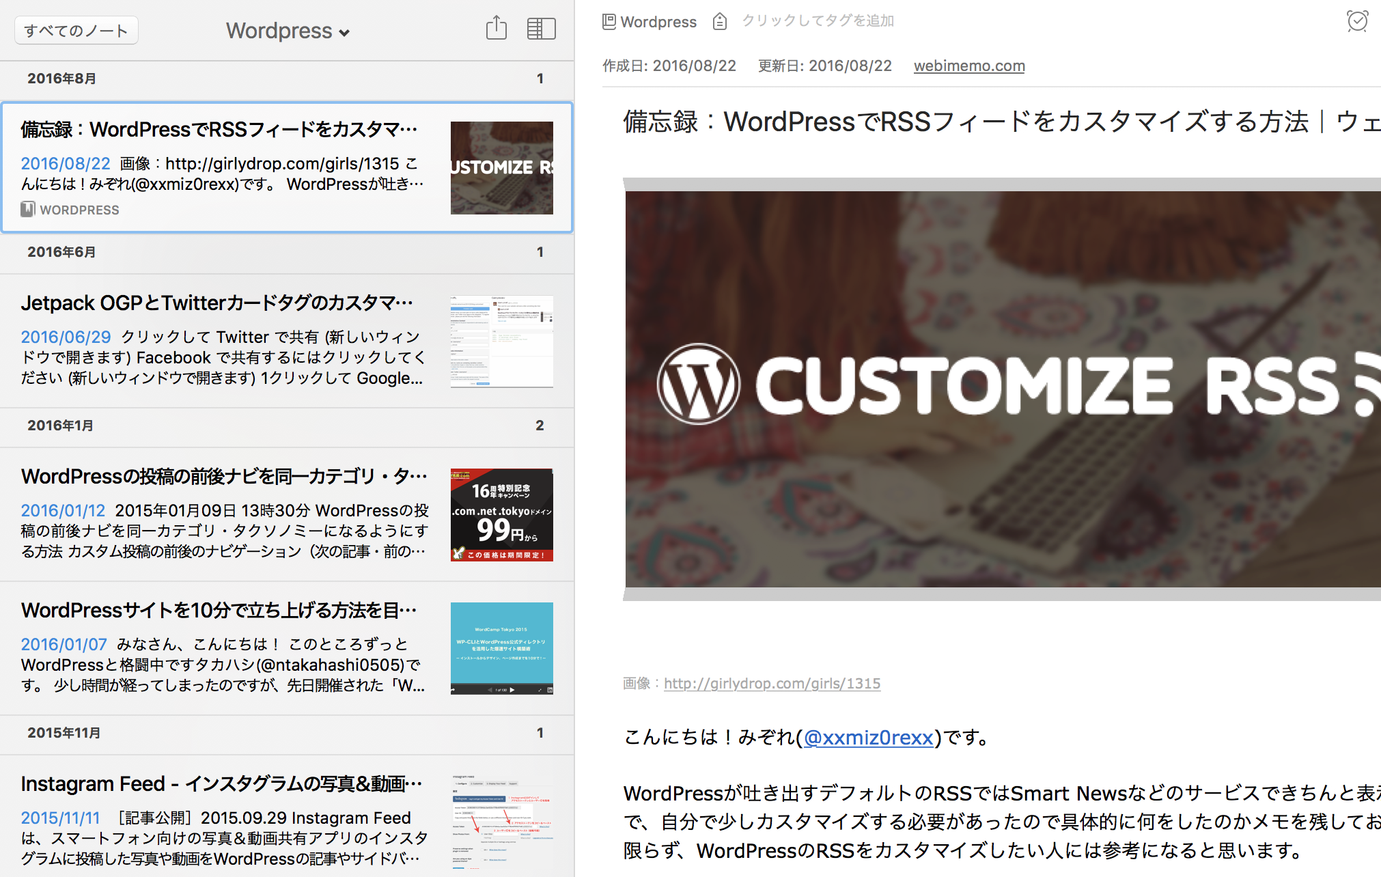Toggle the note list view layout icon

[x=541, y=29]
